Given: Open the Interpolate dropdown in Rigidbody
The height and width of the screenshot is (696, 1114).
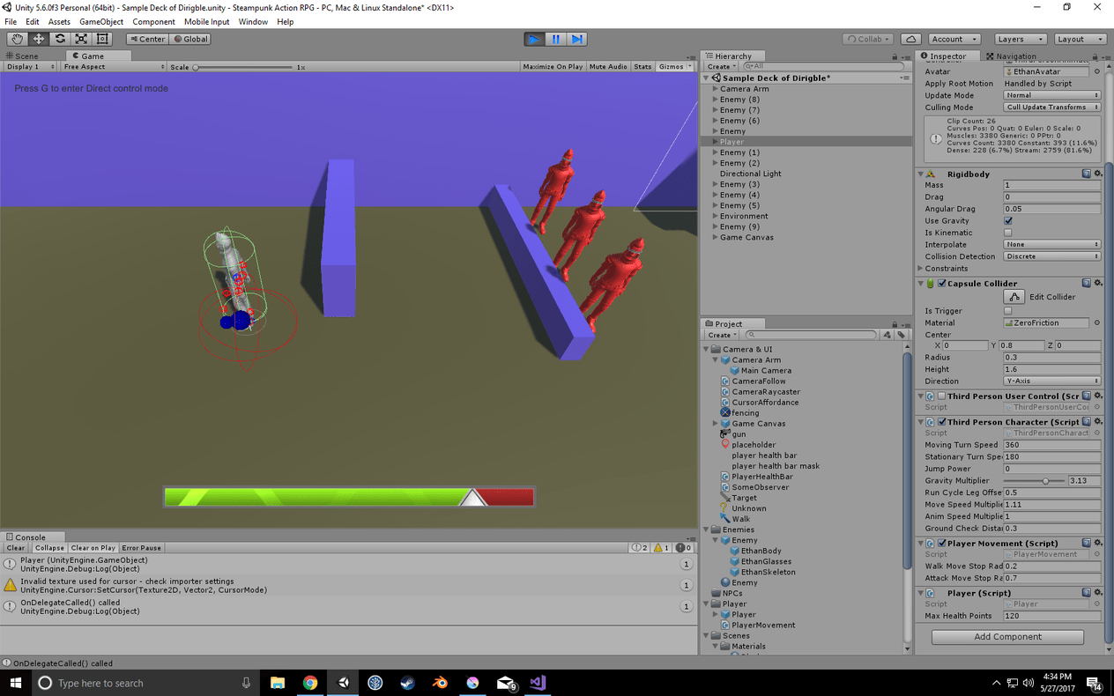Looking at the screenshot, I should (1051, 244).
